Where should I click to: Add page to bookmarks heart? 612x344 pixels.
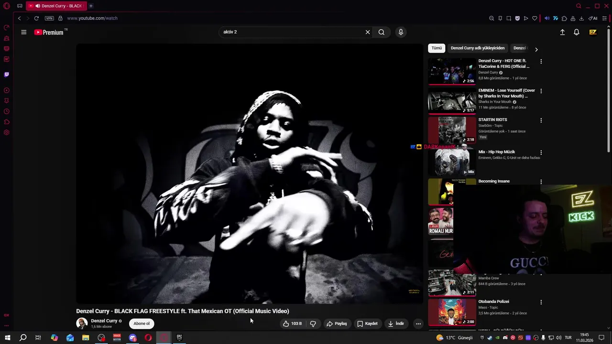pyautogui.click(x=535, y=18)
